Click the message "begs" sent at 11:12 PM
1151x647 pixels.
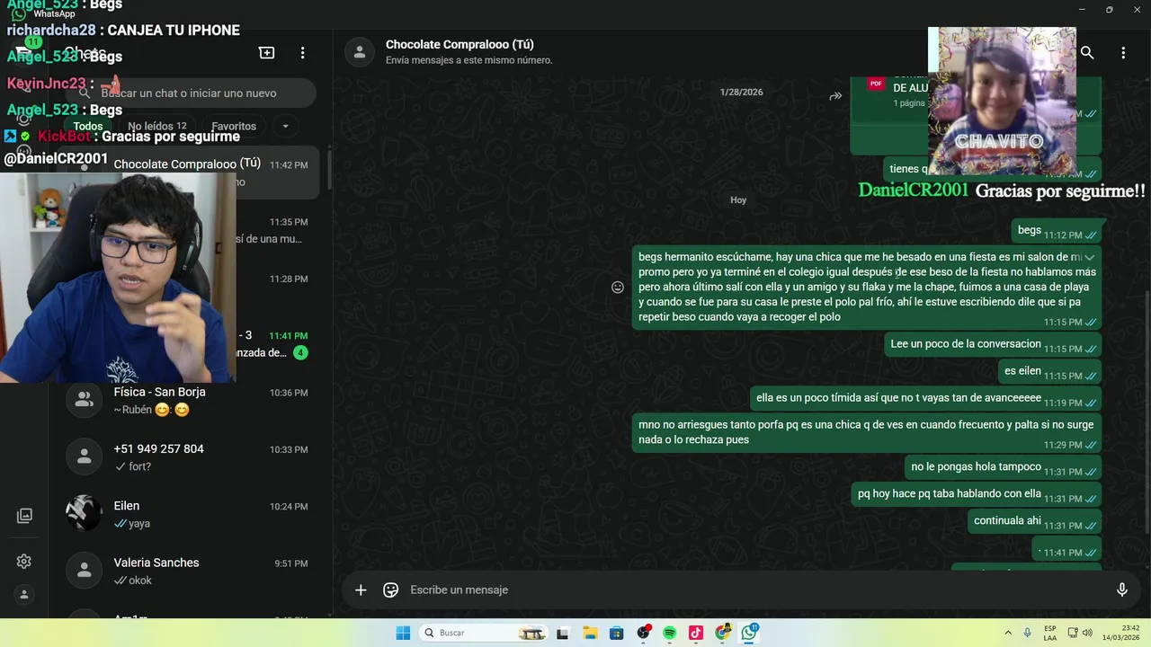[1057, 231]
